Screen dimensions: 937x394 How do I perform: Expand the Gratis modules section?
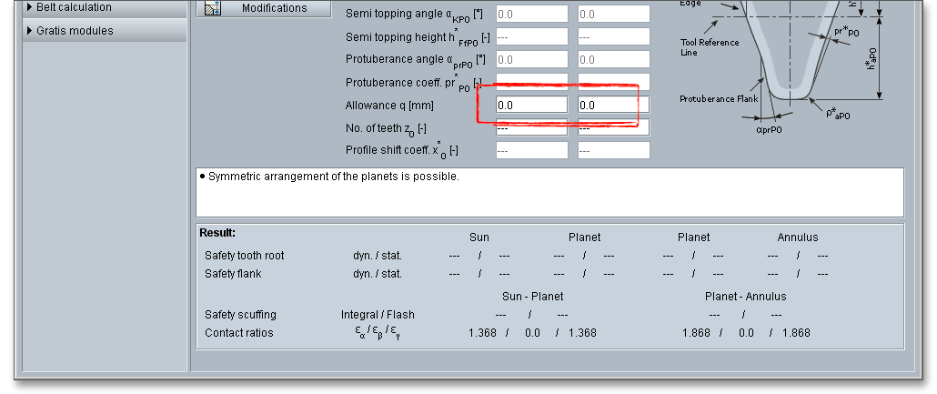click(x=75, y=31)
